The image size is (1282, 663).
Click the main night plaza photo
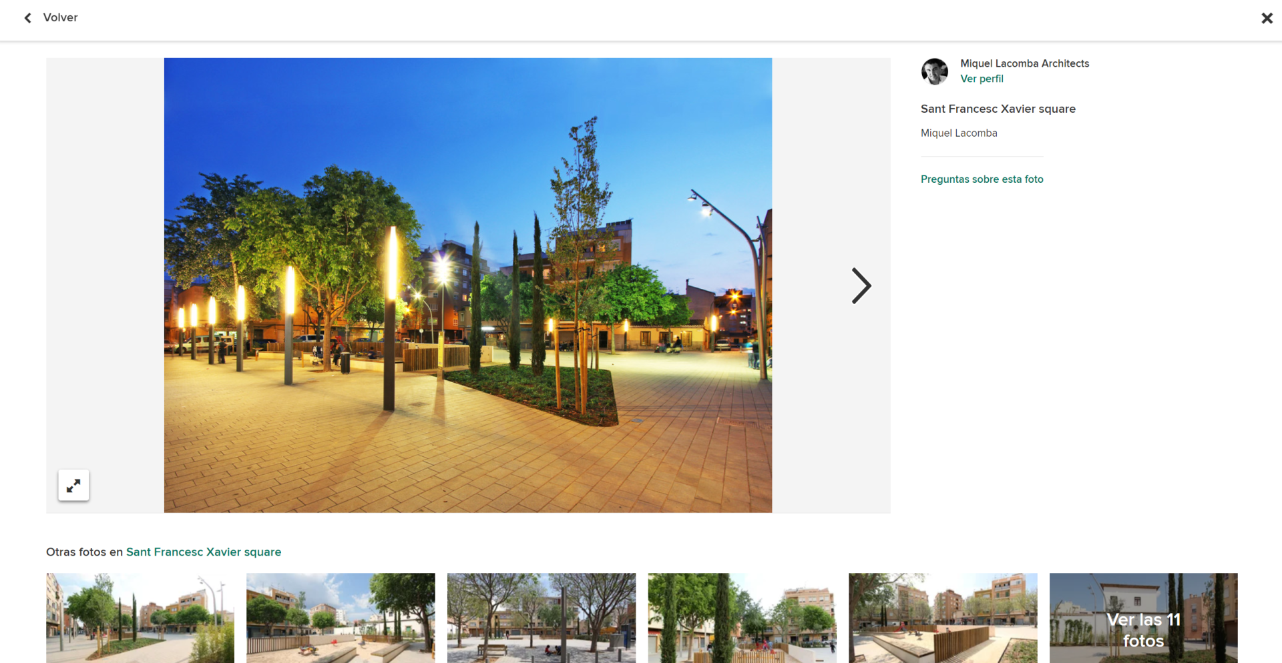pos(467,285)
